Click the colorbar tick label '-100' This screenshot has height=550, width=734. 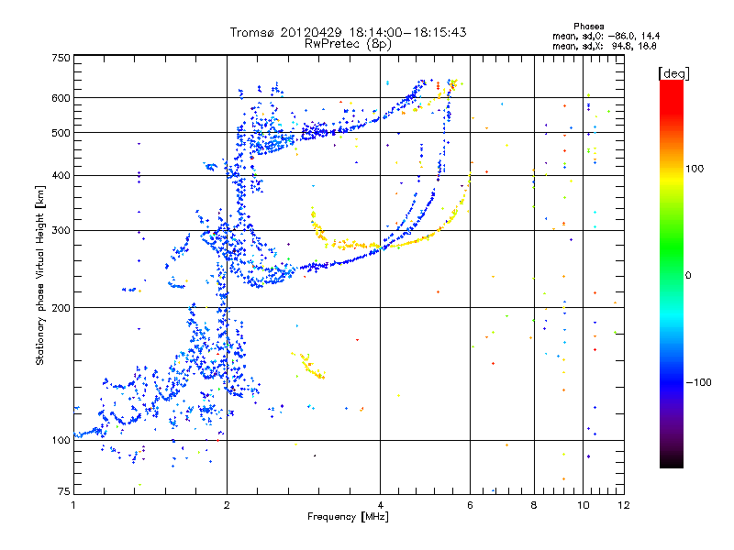698,382
